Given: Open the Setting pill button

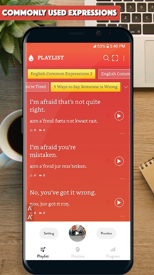Looking at the screenshot, I should [x=49, y=233].
